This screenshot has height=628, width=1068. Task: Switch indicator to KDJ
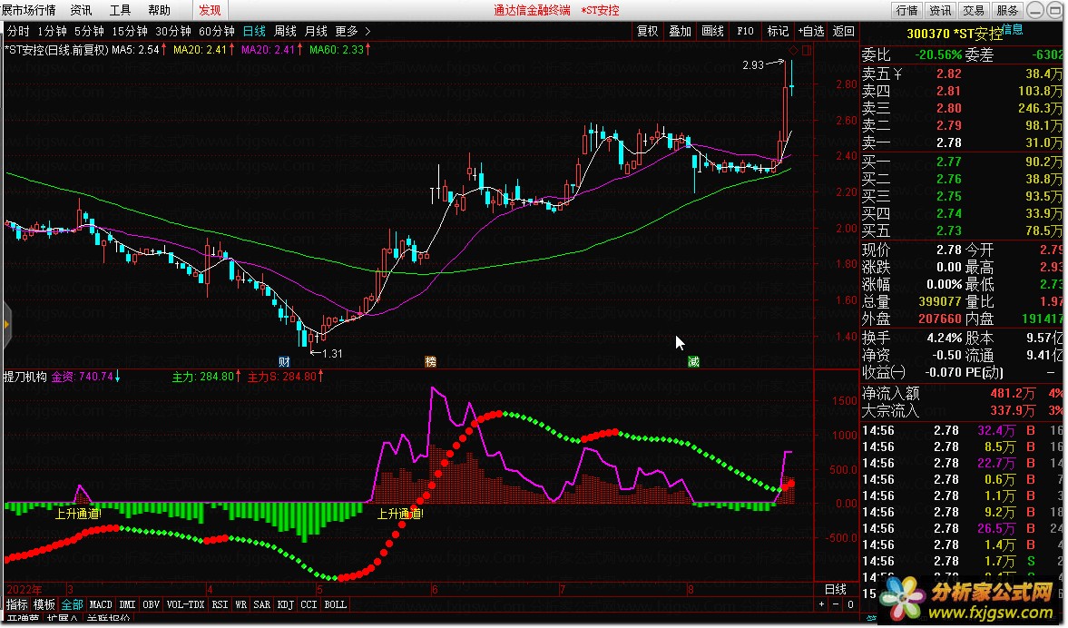click(286, 604)
